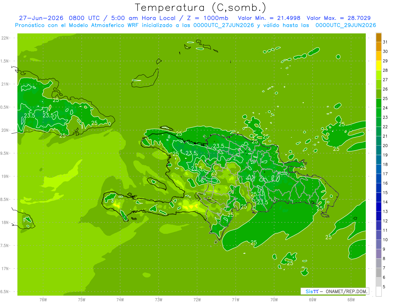Click the "71W" longitude axis label

pyautogui.click(x=235, y=299)
